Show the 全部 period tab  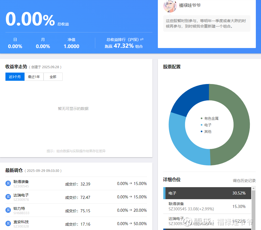tap(53, 77)
